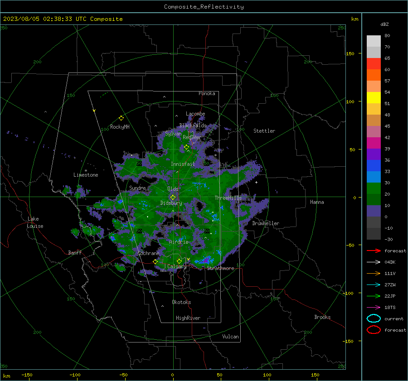This screenshot has width=408, height=381.
Task: Click the asterisk marker above Limestone
Action: (86, 171)
